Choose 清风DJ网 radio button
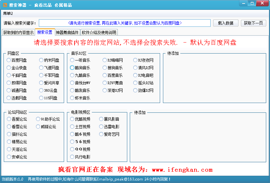The image size is (270, 183). pos(143,68)
